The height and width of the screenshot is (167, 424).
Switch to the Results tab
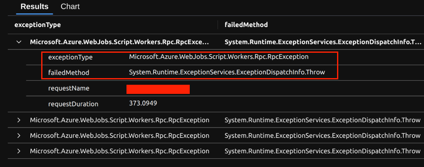[x=35, y=7]
